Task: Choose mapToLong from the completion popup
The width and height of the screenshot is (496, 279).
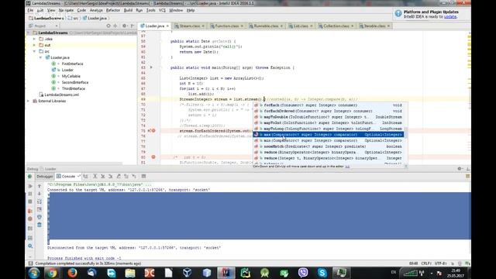Action: click(329, 129)
